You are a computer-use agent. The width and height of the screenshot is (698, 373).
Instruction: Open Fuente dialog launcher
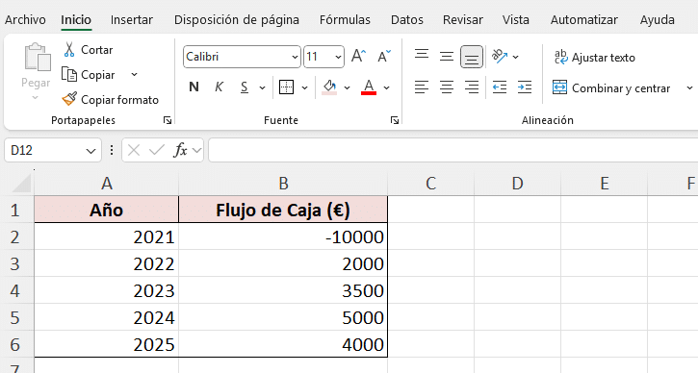pos(395,120)
